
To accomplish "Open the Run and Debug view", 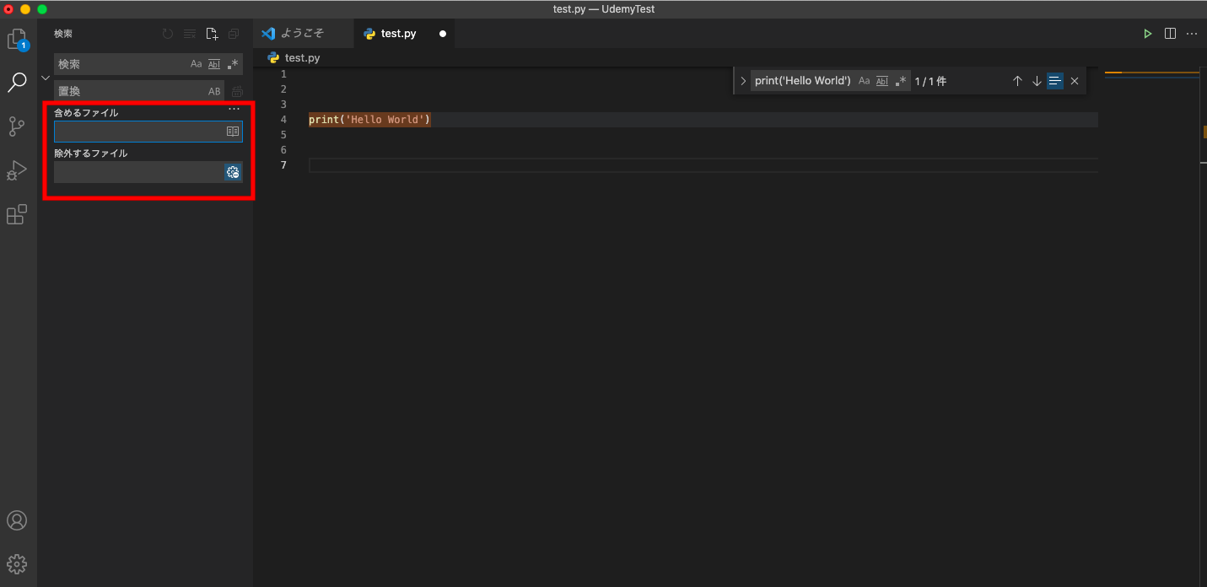I will click(x=17, y=171).
